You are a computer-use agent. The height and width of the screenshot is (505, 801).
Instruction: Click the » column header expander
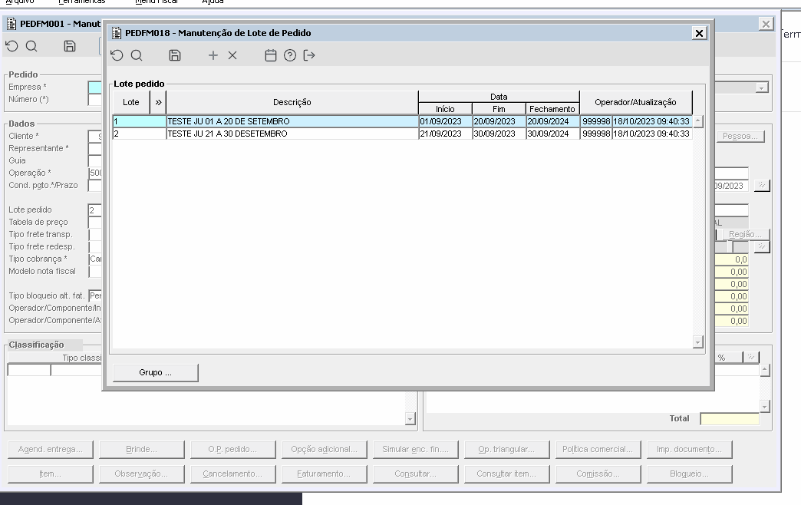tap(158, 102)
